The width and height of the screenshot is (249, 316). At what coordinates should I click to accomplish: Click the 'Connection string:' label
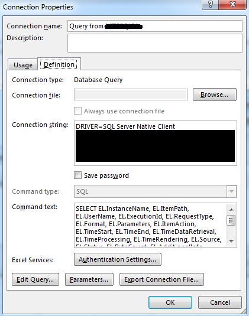click(40, 125)
